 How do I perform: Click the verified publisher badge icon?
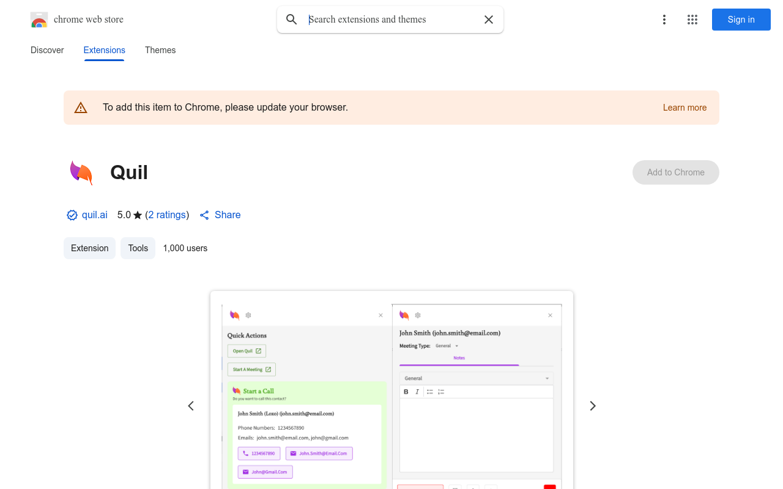click(72, 215)
